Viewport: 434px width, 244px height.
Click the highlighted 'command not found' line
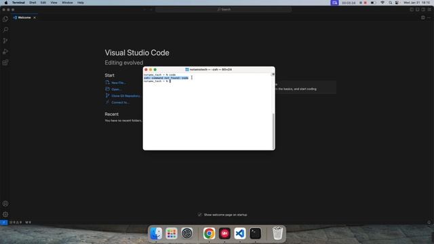coord(166,78)
